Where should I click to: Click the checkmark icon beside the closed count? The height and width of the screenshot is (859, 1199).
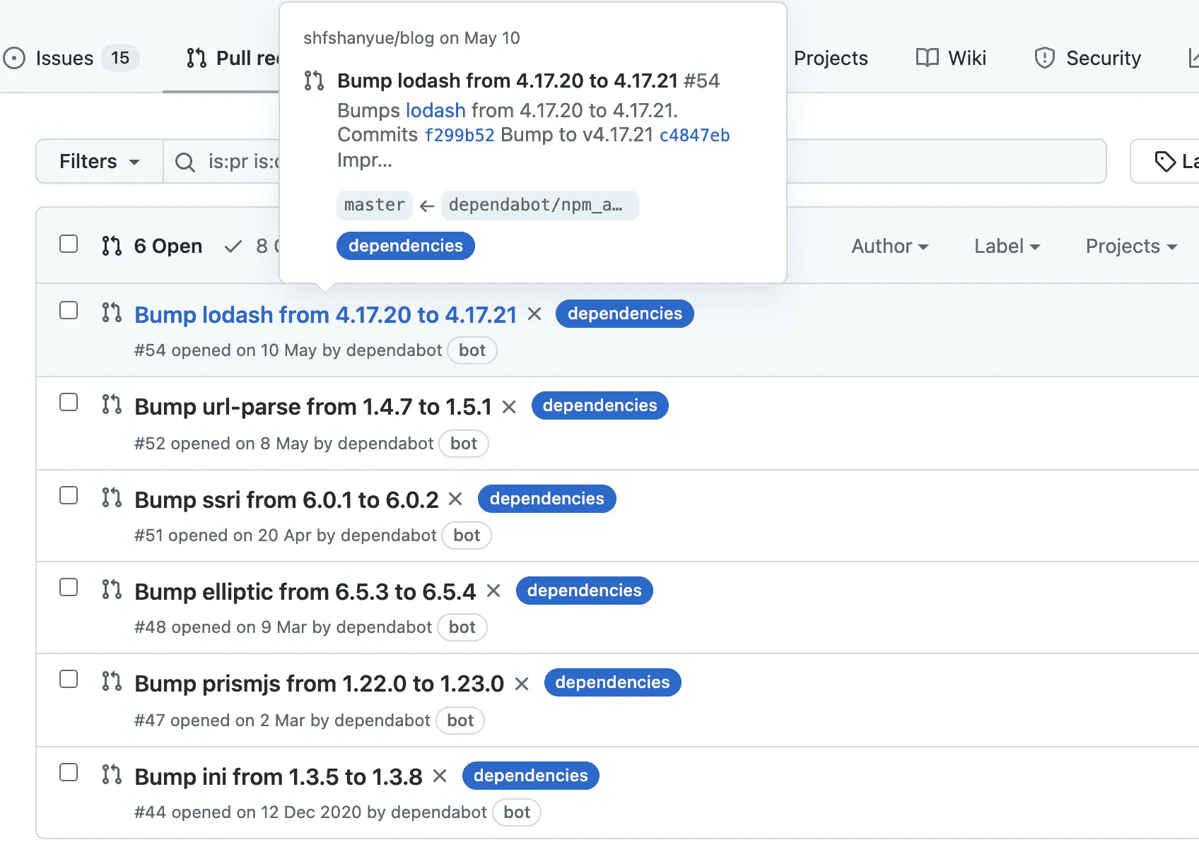[x=233, y=246]
